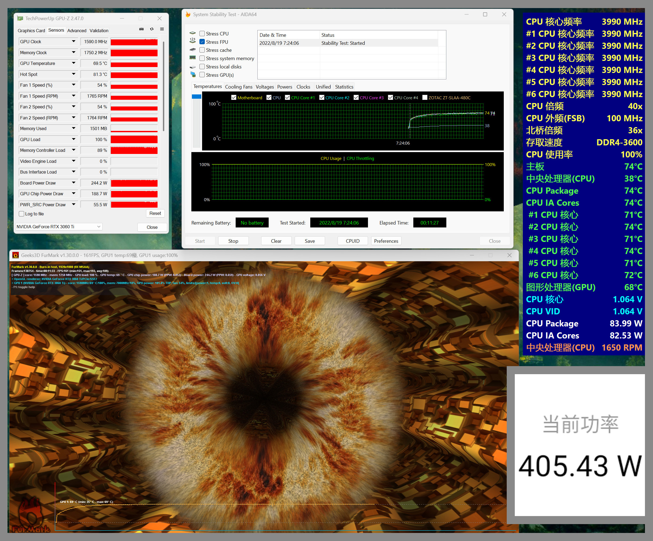Click the Stress CPU processor icon

point(193,33)
